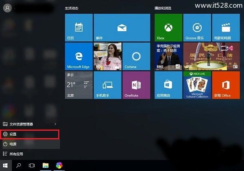Click the 生活动态 group heading

point(72,8)
